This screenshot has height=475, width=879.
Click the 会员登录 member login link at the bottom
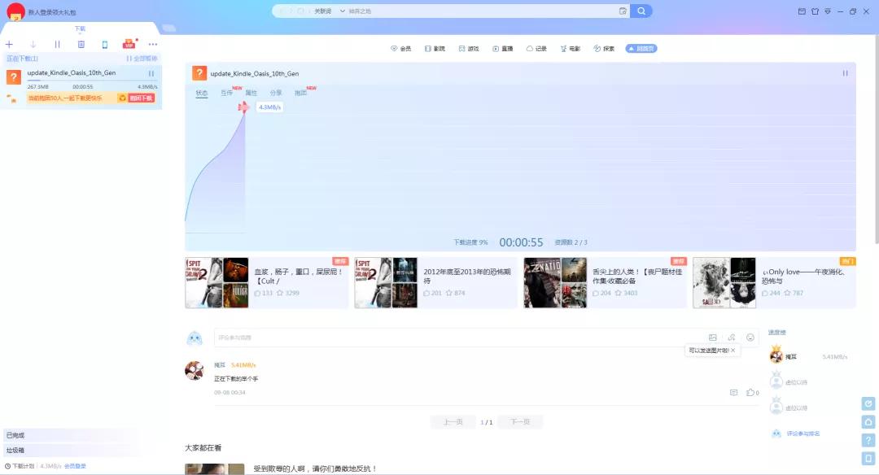click(75, 466)
